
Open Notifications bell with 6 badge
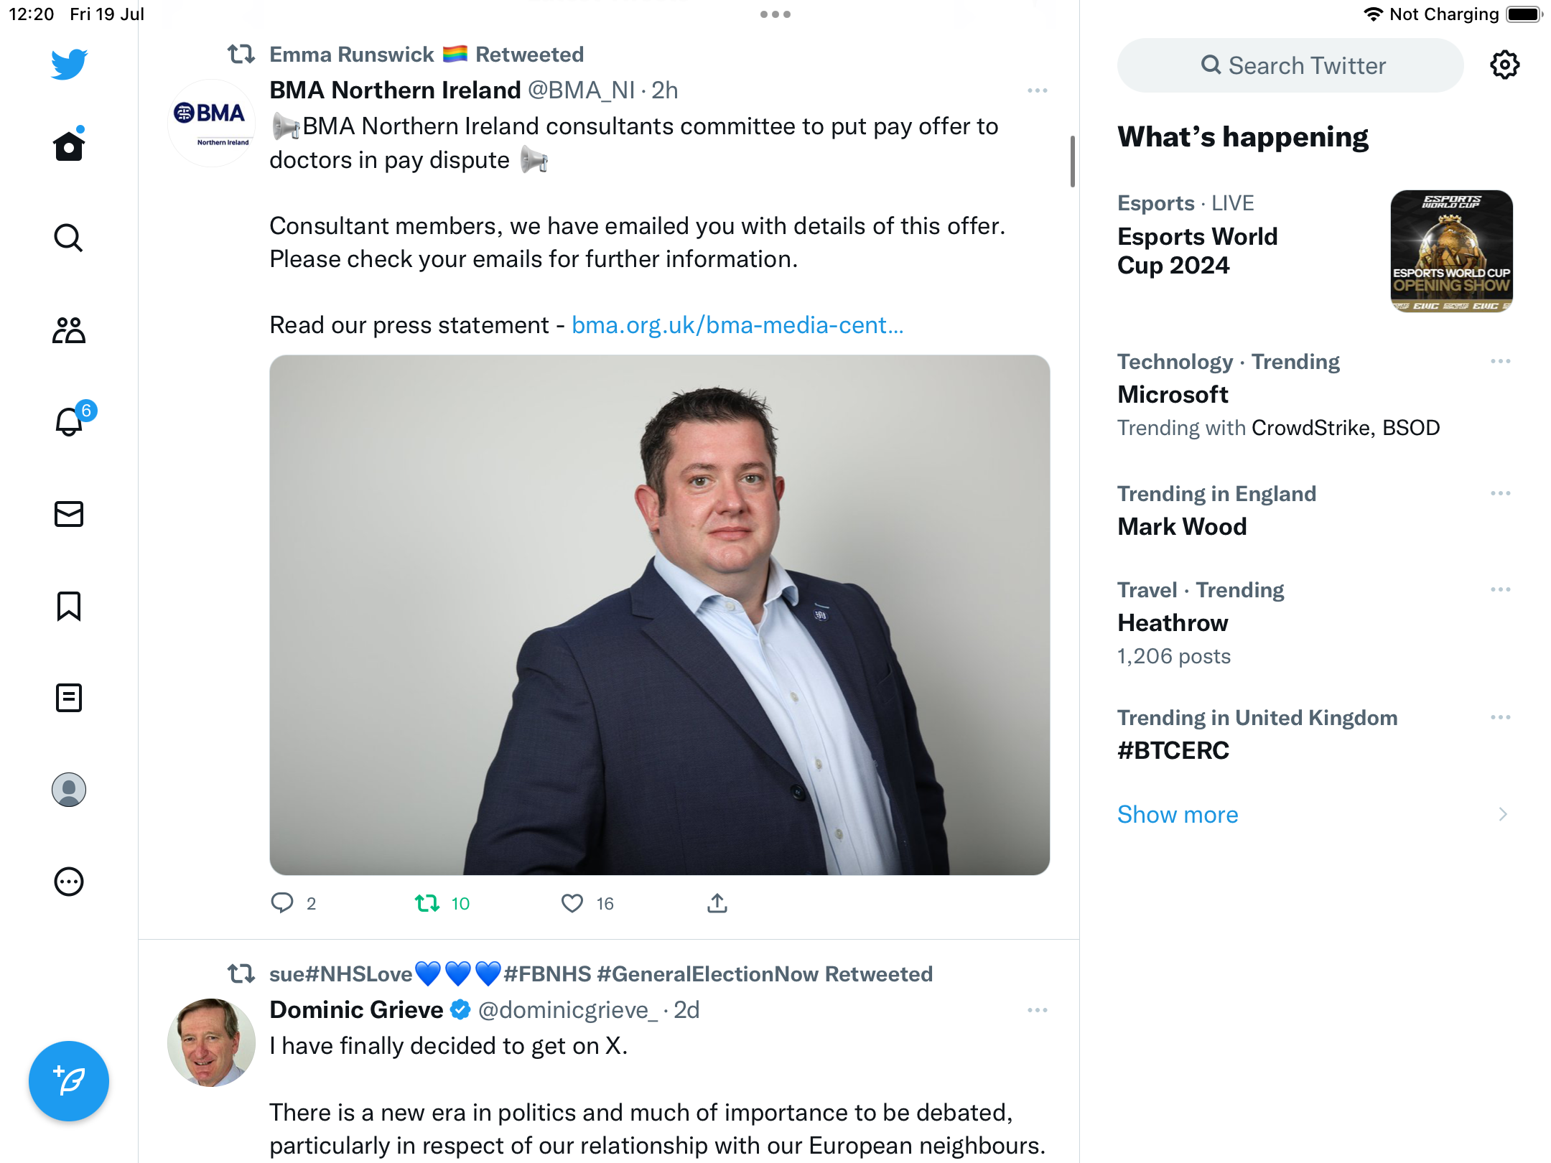coord(70,422)
